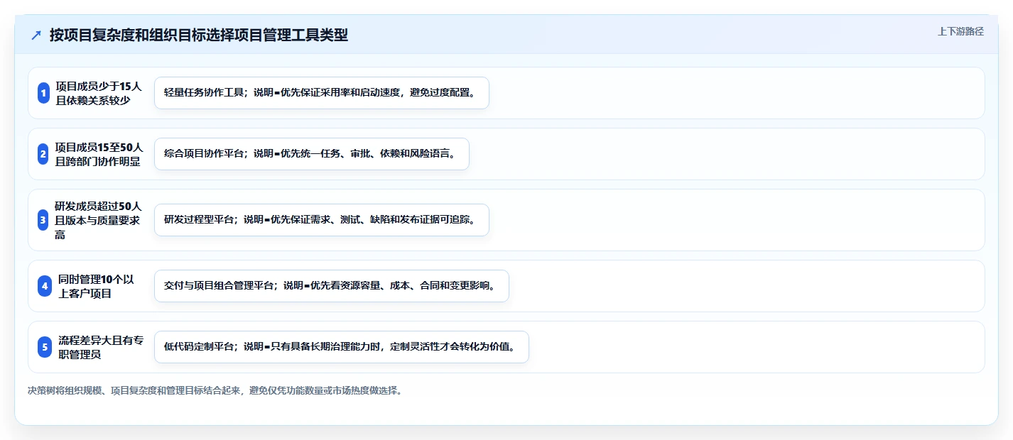The image size is (1013, 440).
Task: Click the condition 项目成员15至50人且跨部门协作明显
Action: pos(99,154)
